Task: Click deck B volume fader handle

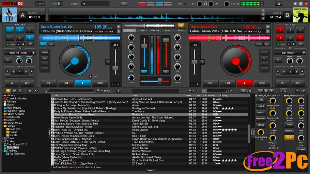Action: point(166,40)
